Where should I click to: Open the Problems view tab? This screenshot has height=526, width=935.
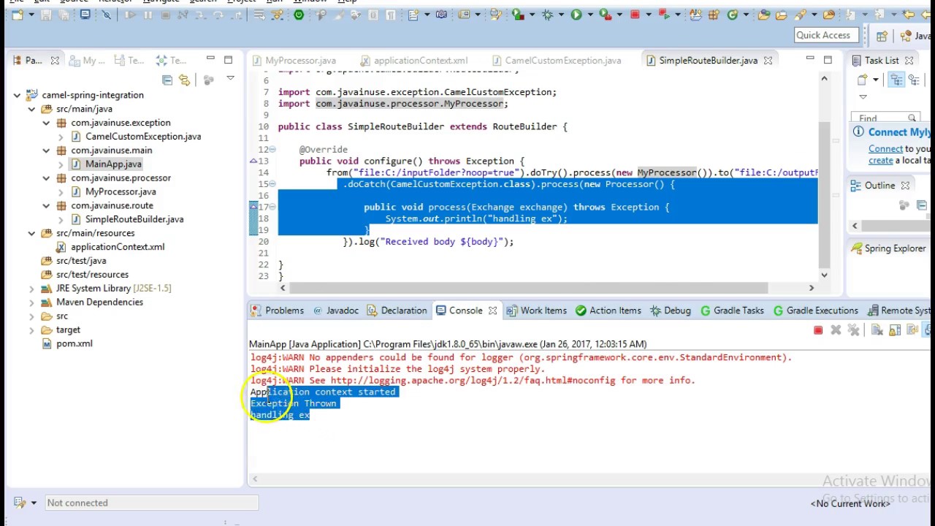coord(277,310)
